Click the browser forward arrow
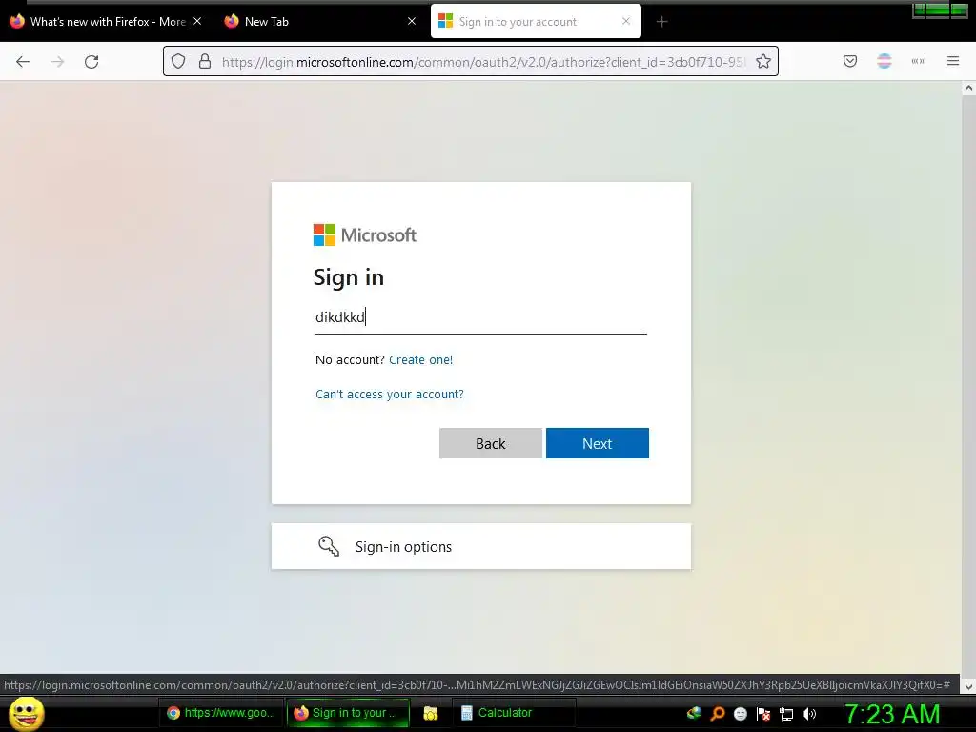976x732 pixels. tap(57, 62)
